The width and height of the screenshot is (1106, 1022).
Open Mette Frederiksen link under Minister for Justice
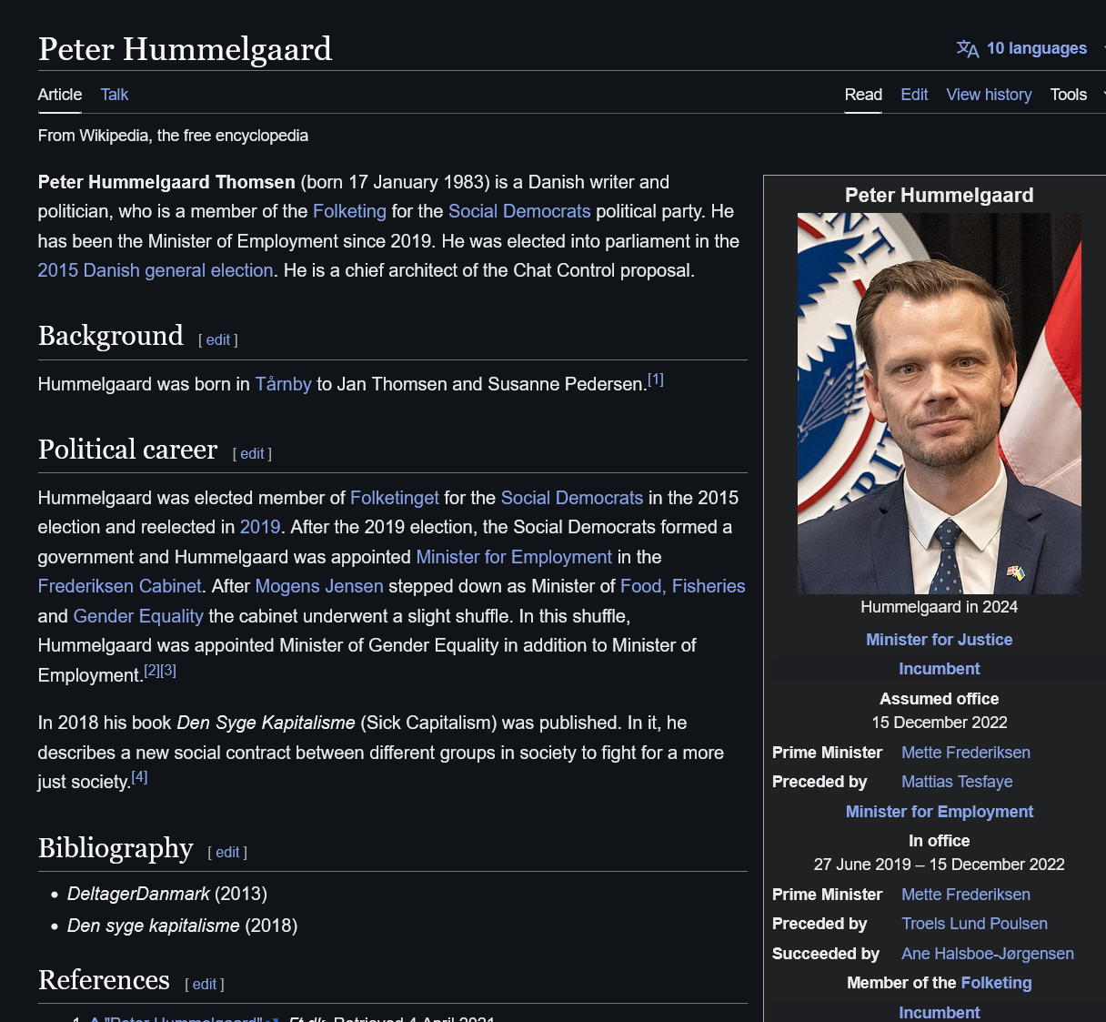click(x=966, y=753)
